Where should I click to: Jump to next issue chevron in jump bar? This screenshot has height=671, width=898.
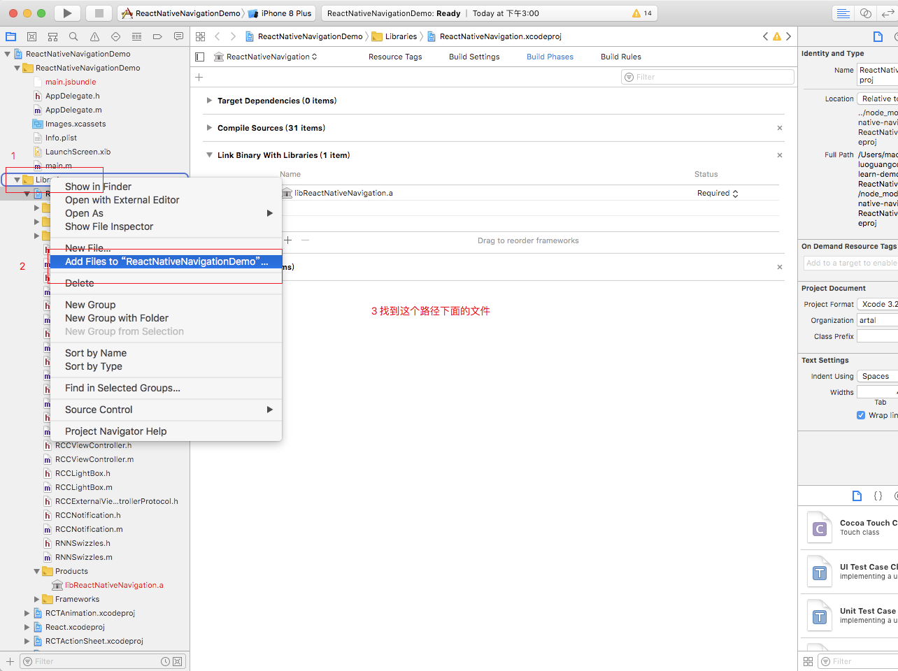click(x=788, y=36)
